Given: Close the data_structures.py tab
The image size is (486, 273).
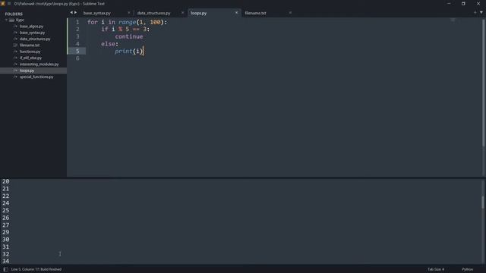Looking at the screenshot, I should (x=182, y=13).
